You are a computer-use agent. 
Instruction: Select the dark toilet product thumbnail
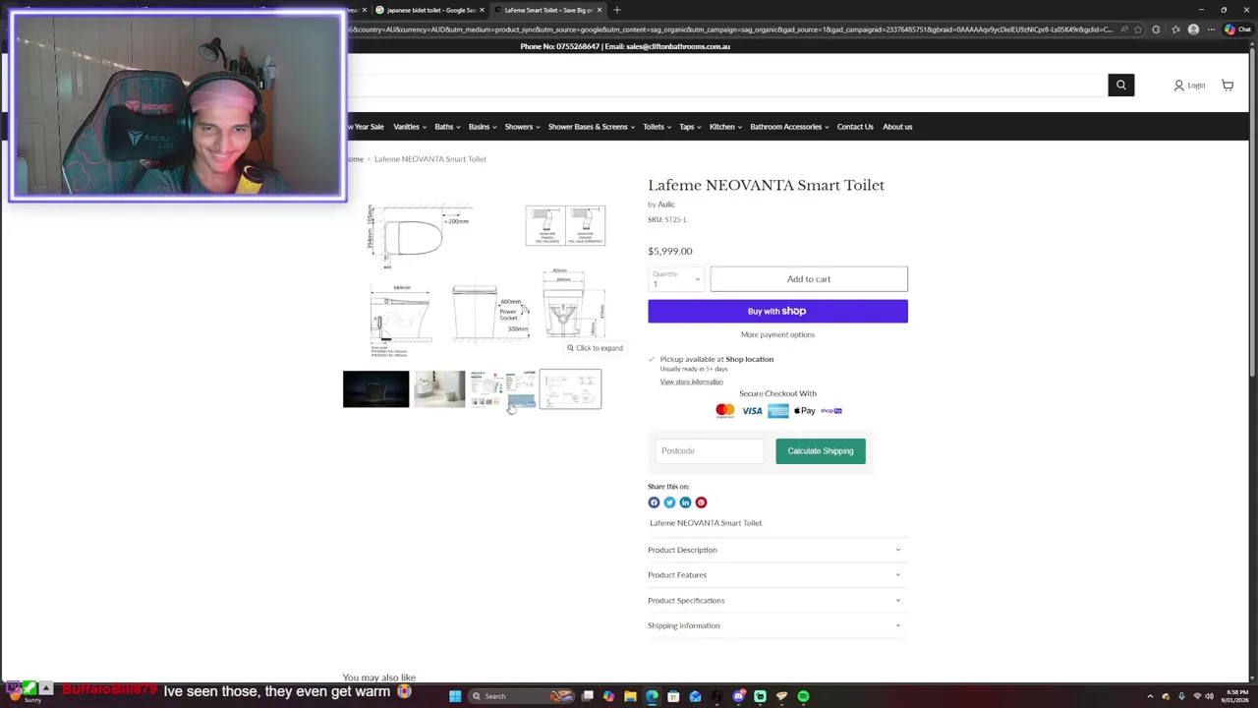(375, 389)
